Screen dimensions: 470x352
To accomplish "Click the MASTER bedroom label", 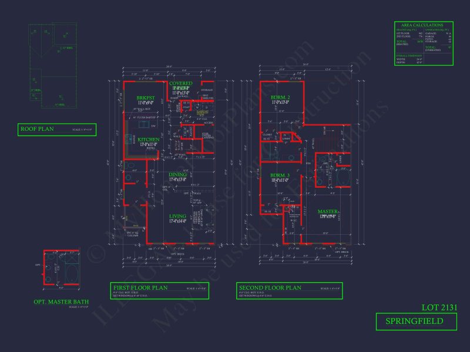I will pos(327,211).
